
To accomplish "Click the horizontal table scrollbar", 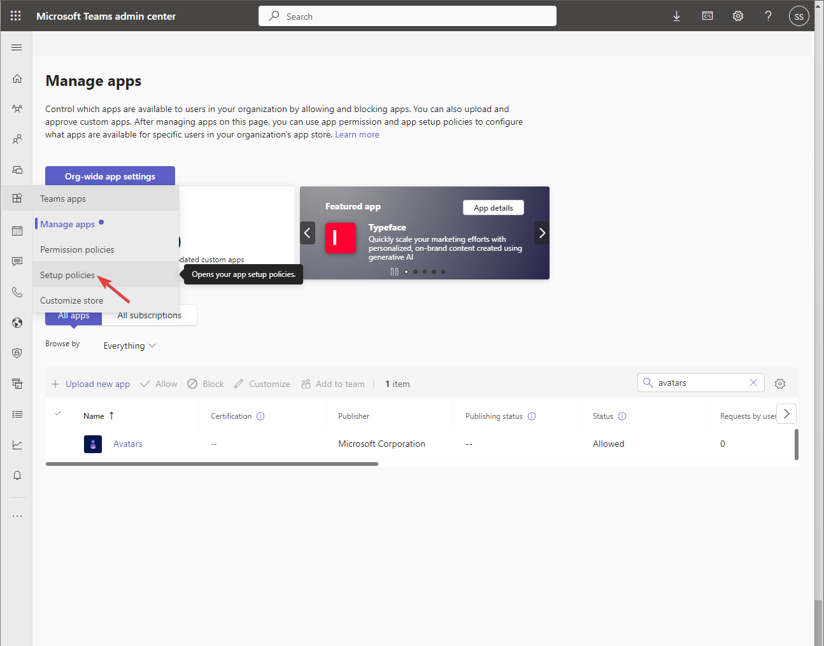I will click(212, 464).
